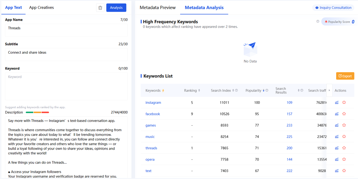Open games keyword link
358x179 pixels.
tap(151, 125)
